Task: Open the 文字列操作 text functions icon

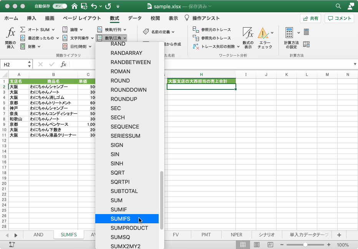Action: pyautogui.click(x=65, y=38)
